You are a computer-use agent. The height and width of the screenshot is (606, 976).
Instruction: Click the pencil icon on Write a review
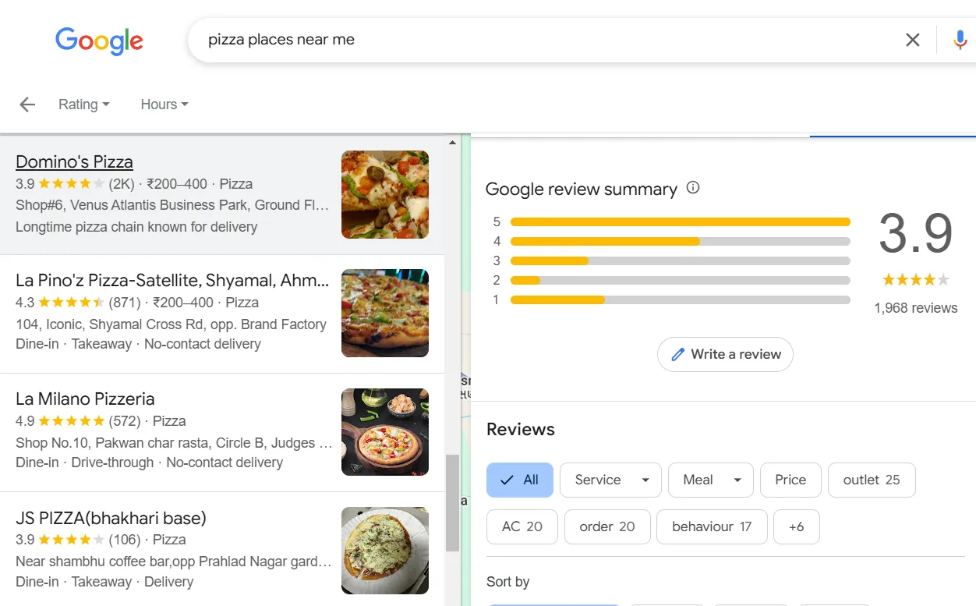click(x=678, y=354)
